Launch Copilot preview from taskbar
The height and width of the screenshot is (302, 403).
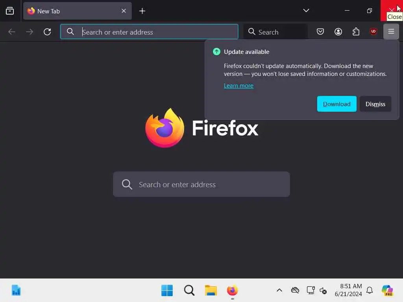coord(387,291)
